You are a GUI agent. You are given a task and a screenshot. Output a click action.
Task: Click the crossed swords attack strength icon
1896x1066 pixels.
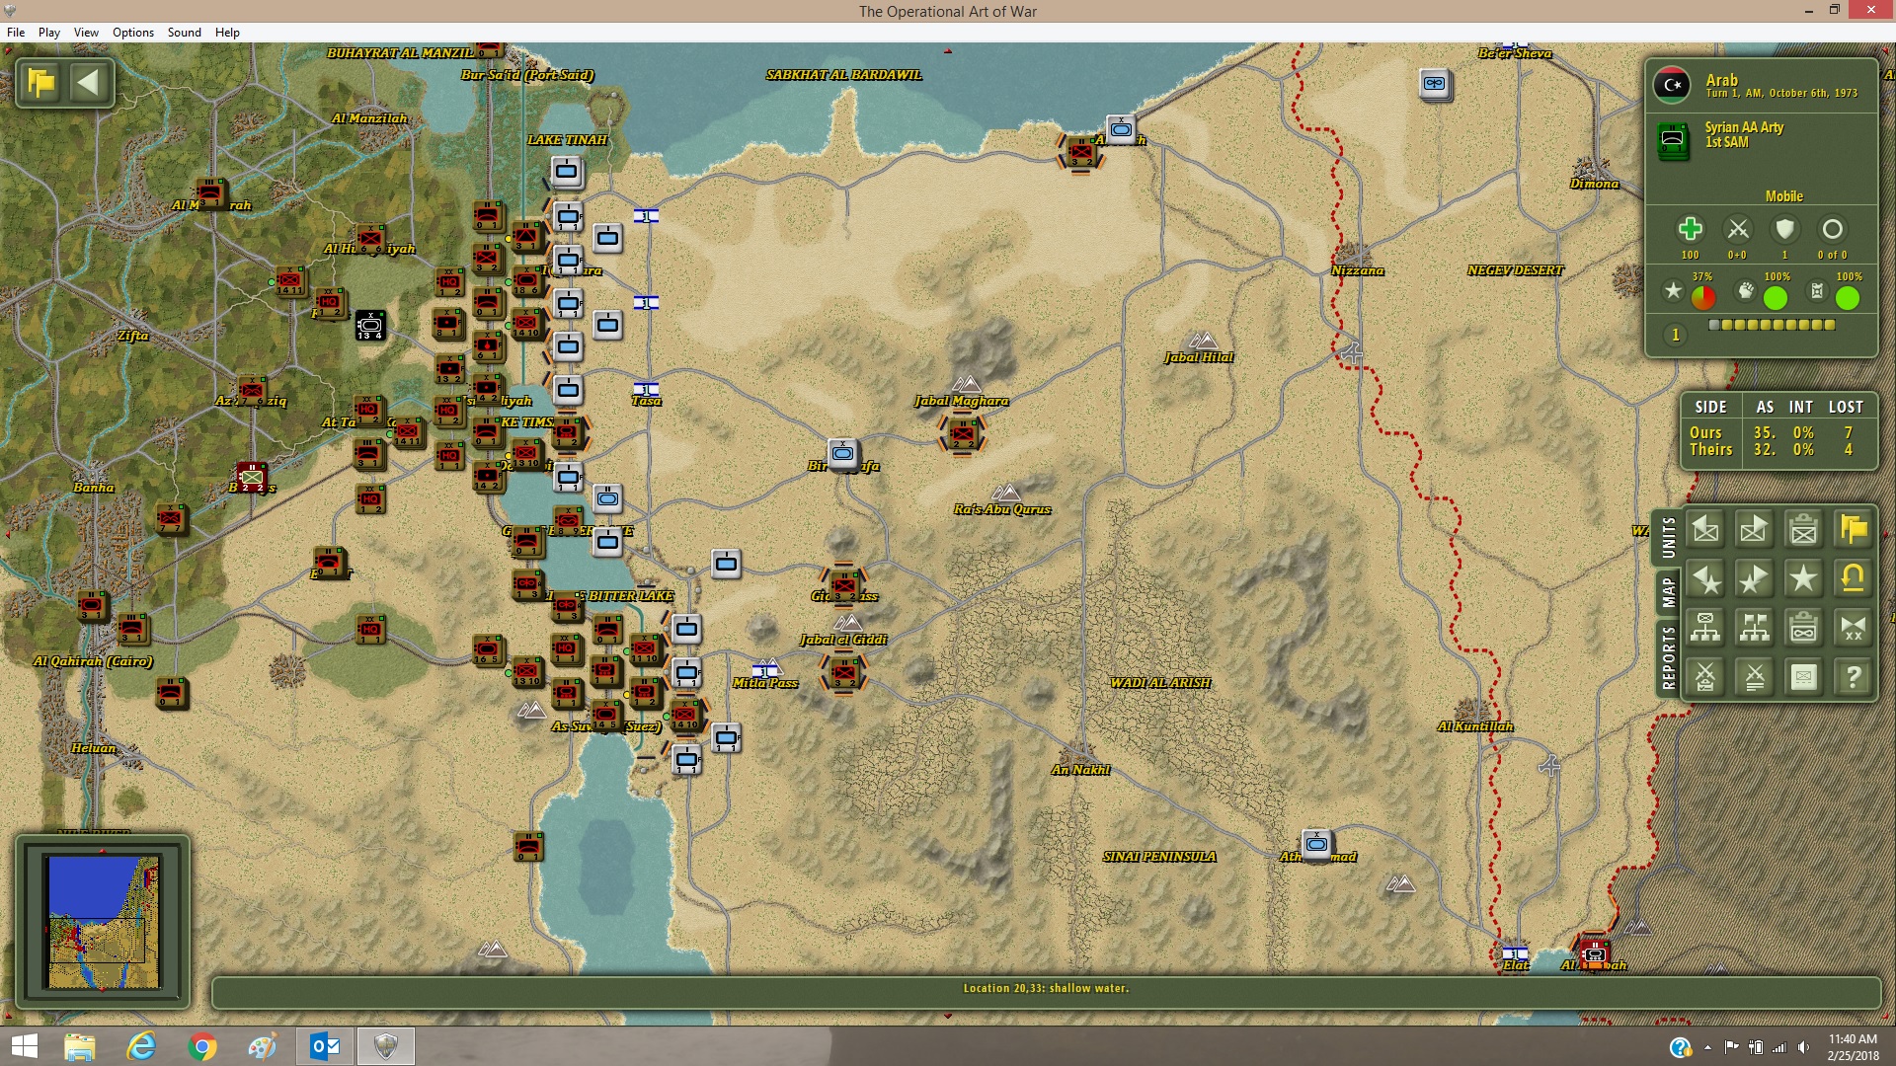click(x=1737, y=229)
